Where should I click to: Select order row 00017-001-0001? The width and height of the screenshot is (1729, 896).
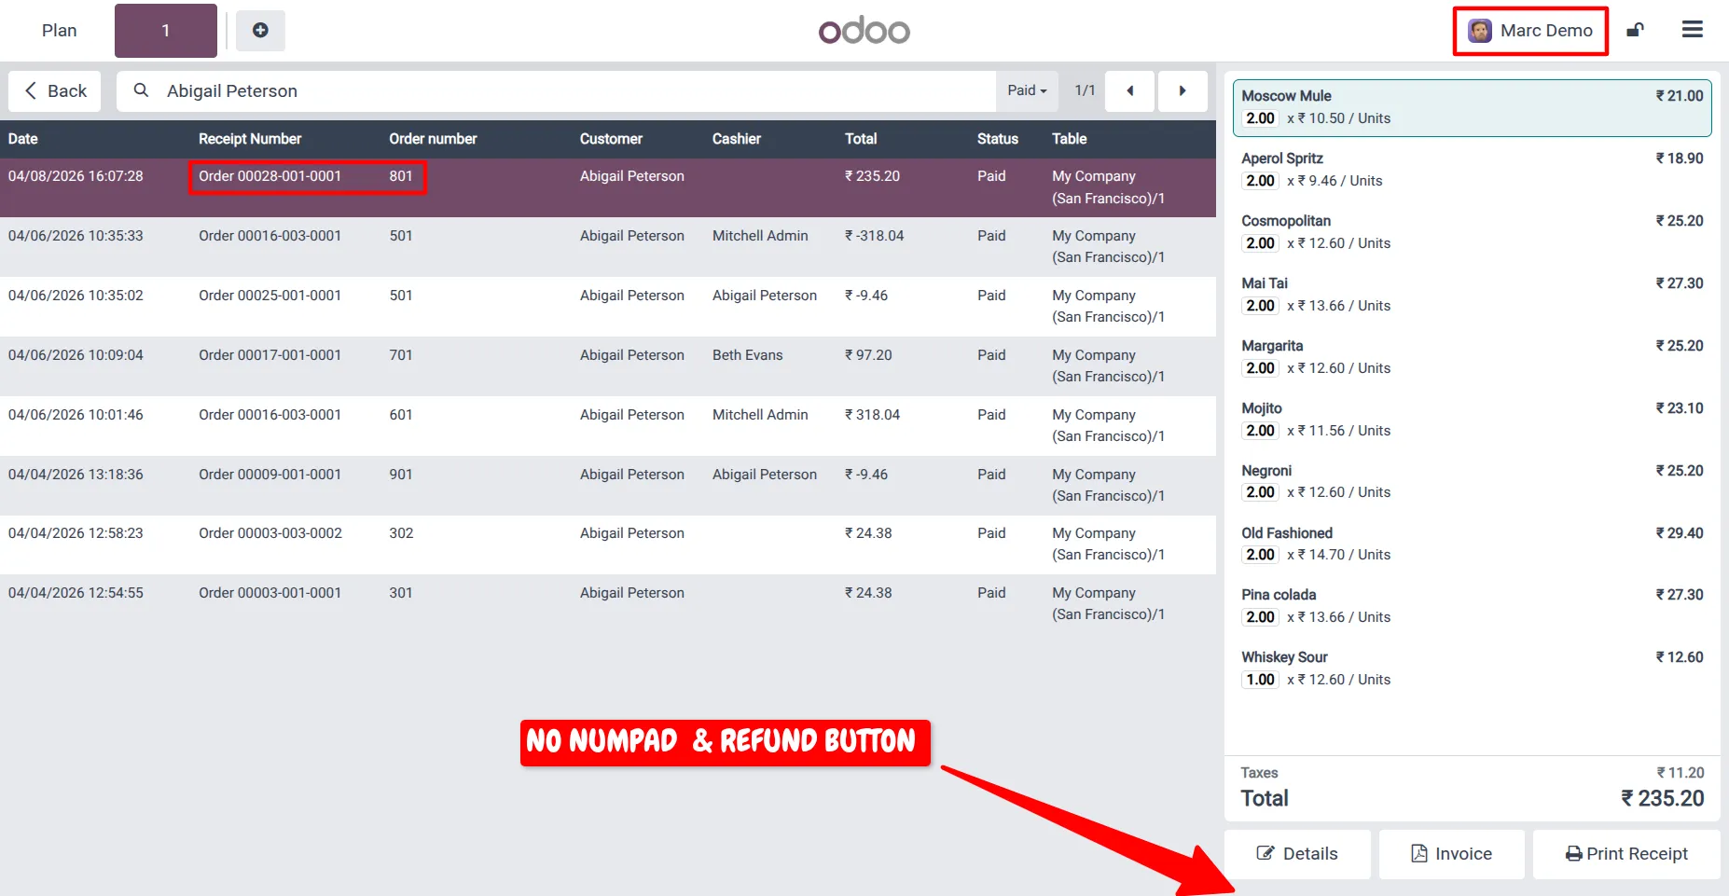pos(608,366)
